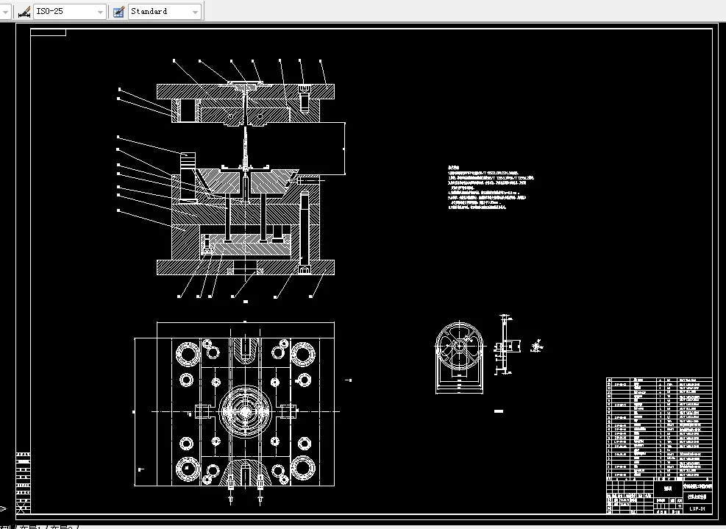726x529 pixels.
Task: Click the parts list table above title block
Action: coord(659,427)
